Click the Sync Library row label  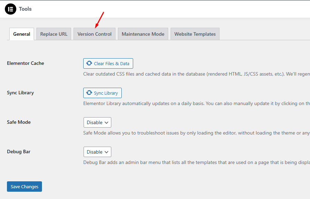click(20, 93)
